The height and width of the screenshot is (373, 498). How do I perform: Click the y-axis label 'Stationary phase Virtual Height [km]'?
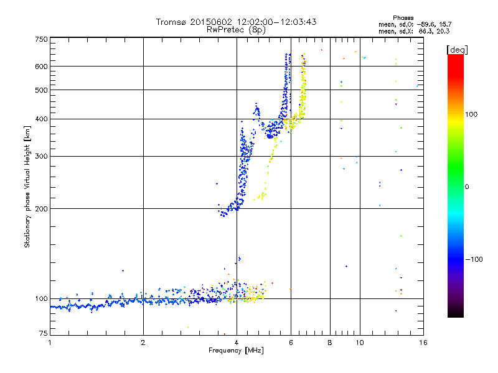27,187
